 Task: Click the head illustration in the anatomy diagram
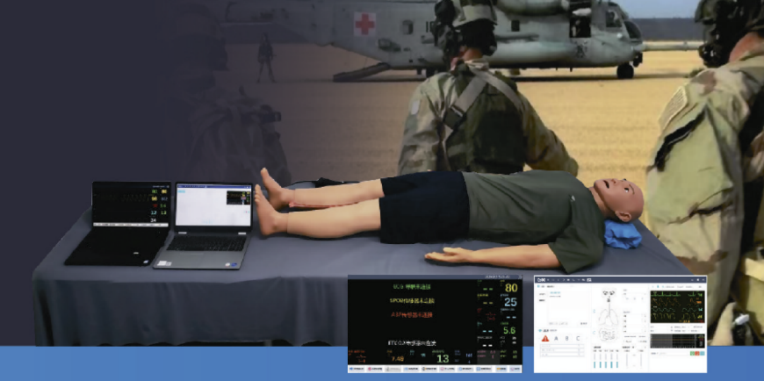(x=609, y=291)
